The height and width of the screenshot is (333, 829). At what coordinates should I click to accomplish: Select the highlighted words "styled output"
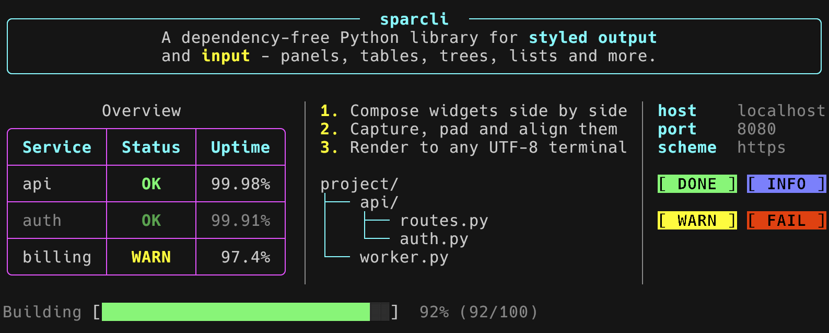point(593,38)
